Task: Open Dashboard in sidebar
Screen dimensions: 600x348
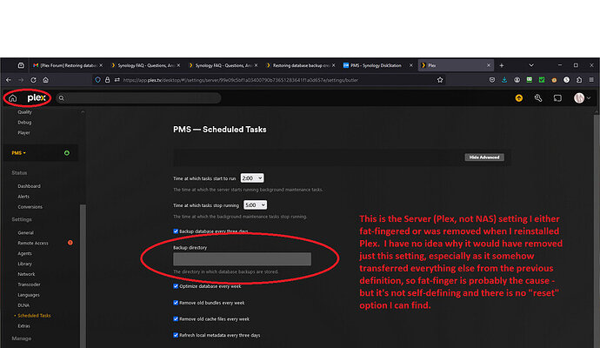Action: click(x=29, y=186)
